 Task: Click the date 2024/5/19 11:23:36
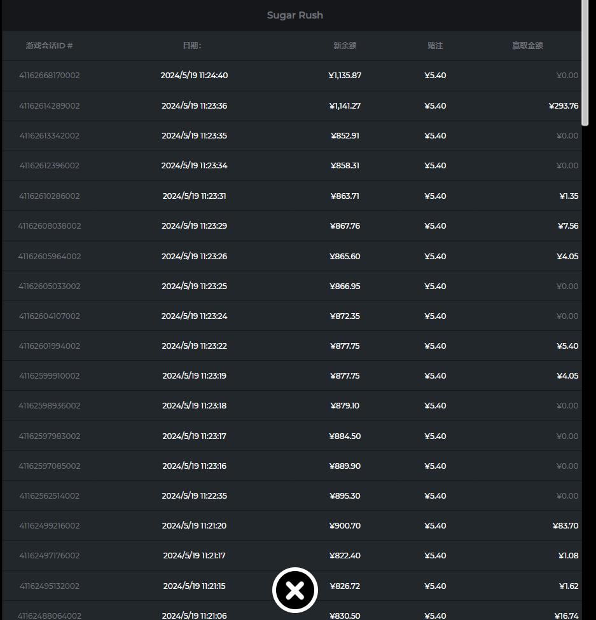tap(194, 105)
